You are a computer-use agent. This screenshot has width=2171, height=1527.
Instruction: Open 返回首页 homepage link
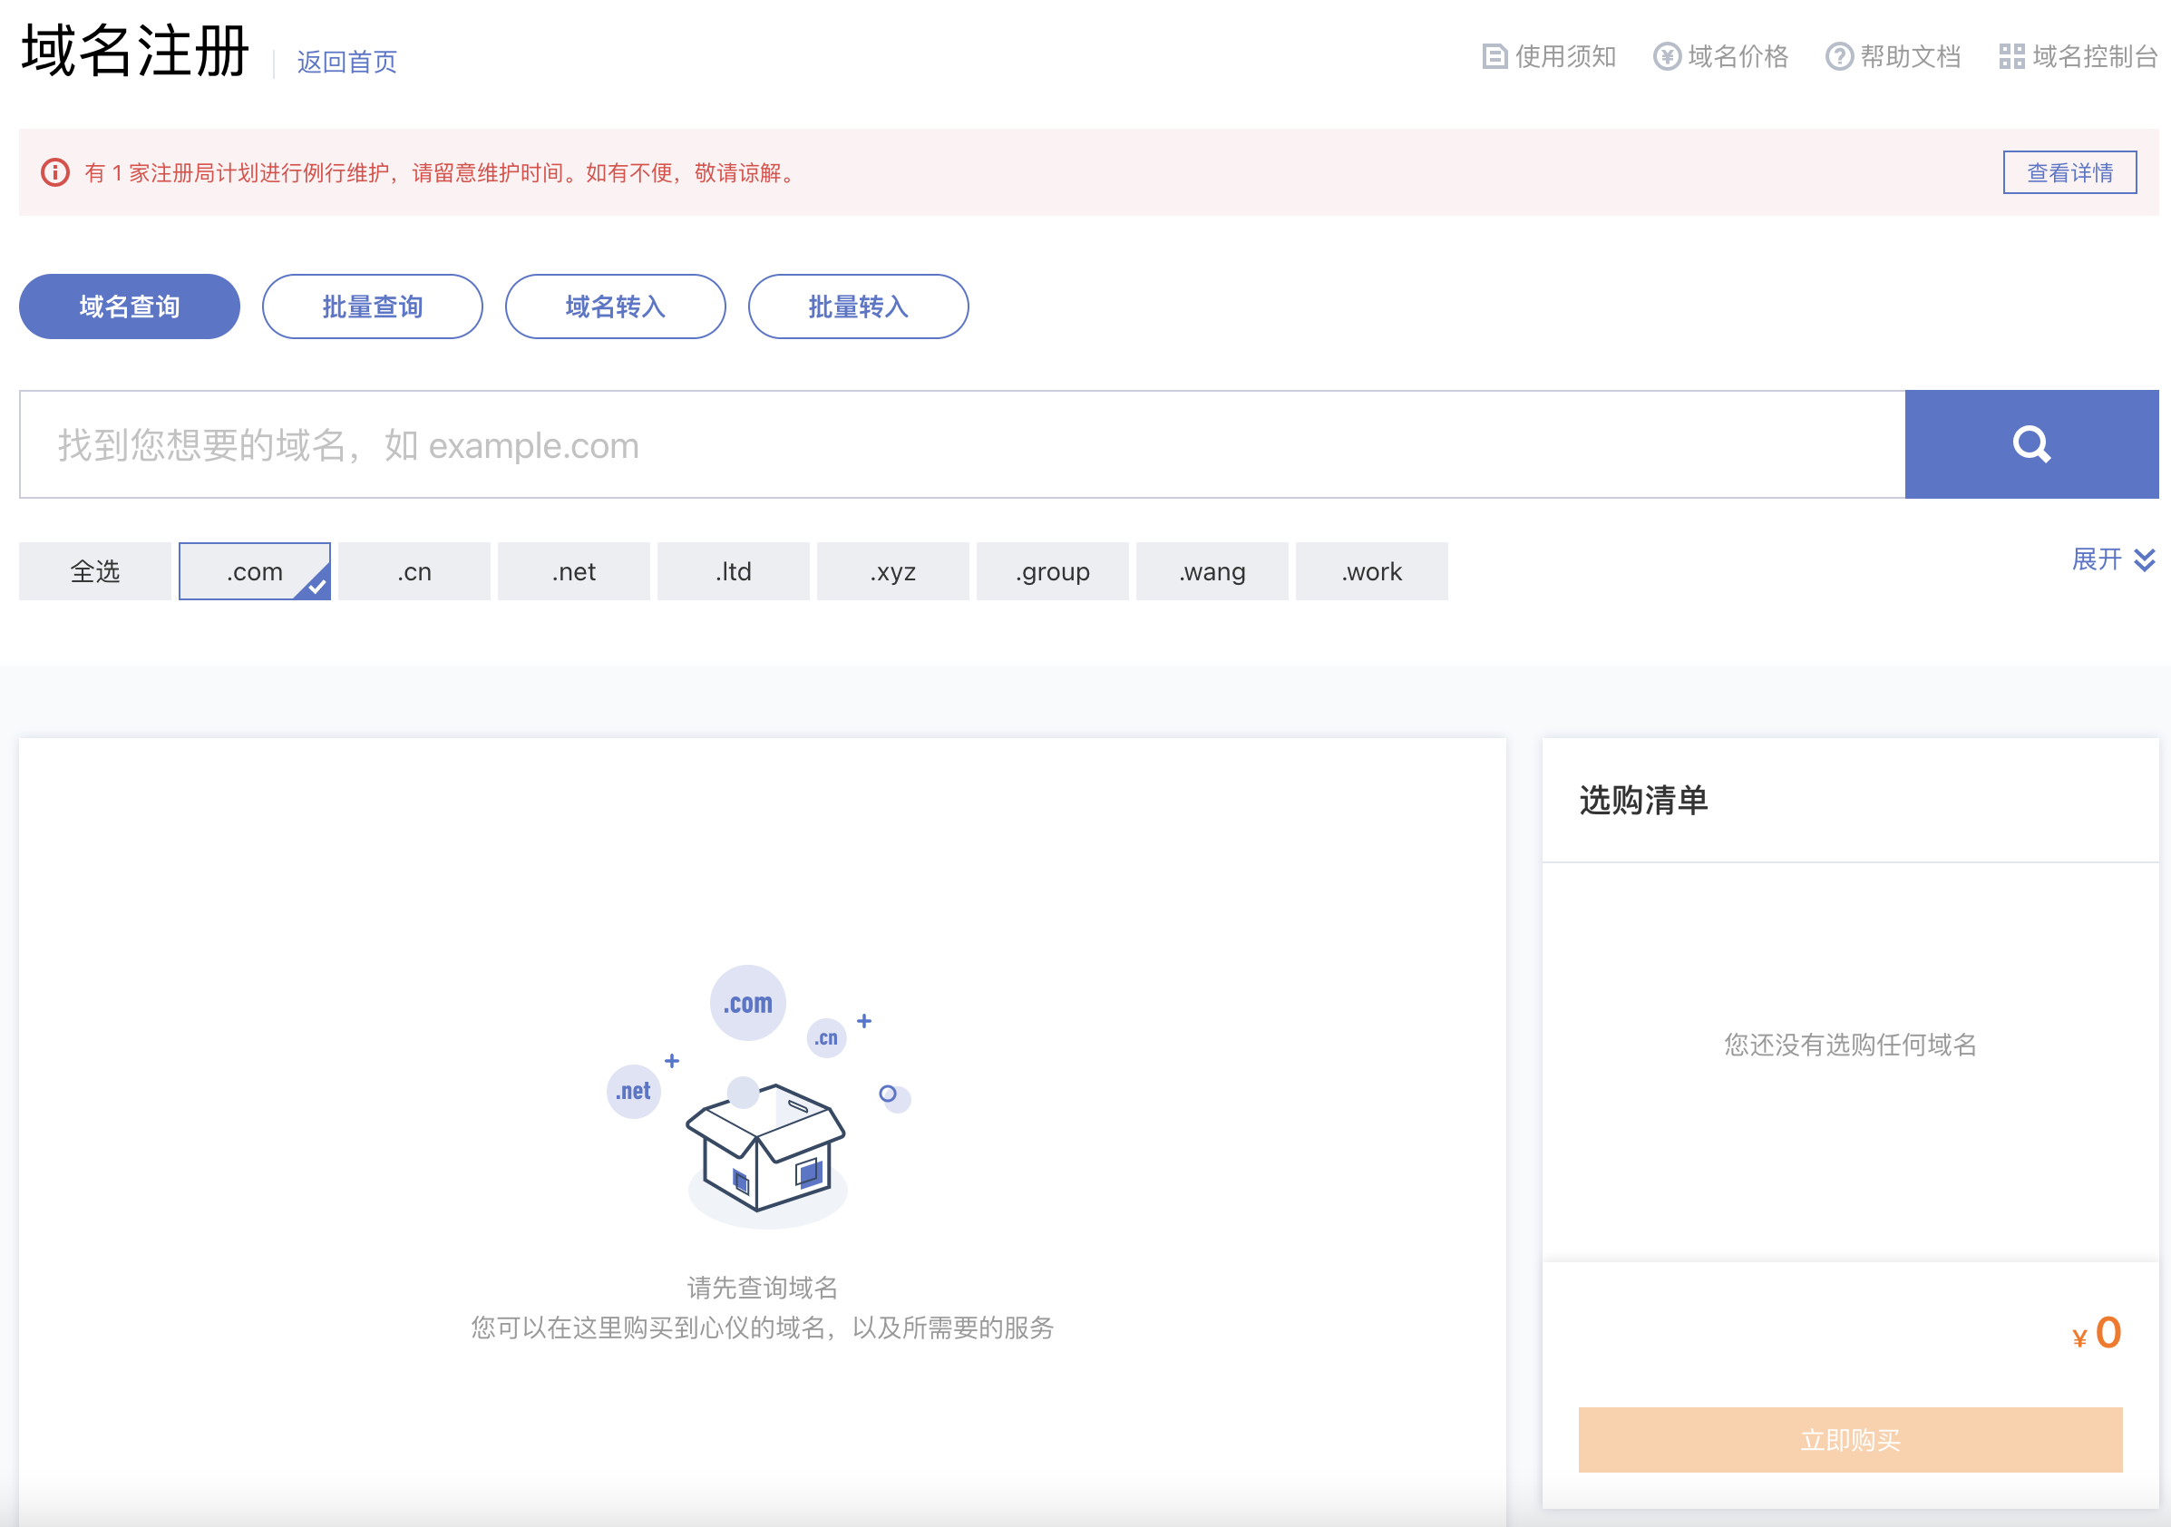(x=346, y=63)
